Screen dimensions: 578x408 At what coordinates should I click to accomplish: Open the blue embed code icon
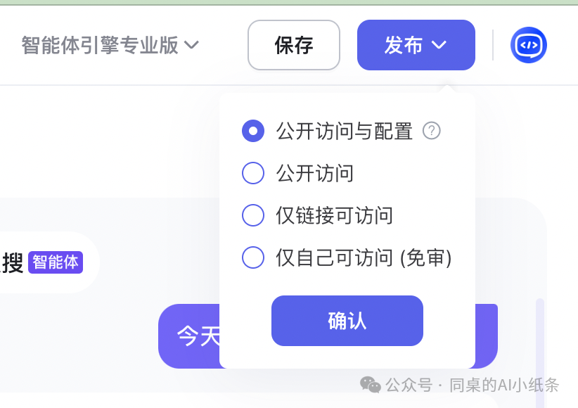(528, 44)
